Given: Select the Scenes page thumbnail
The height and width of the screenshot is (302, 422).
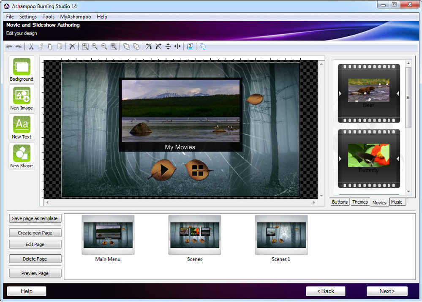Looking at the screenshot, I should [x=194, y=235].
